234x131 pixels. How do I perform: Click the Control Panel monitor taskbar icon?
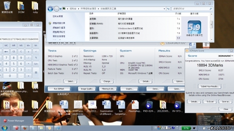(58, 128)
